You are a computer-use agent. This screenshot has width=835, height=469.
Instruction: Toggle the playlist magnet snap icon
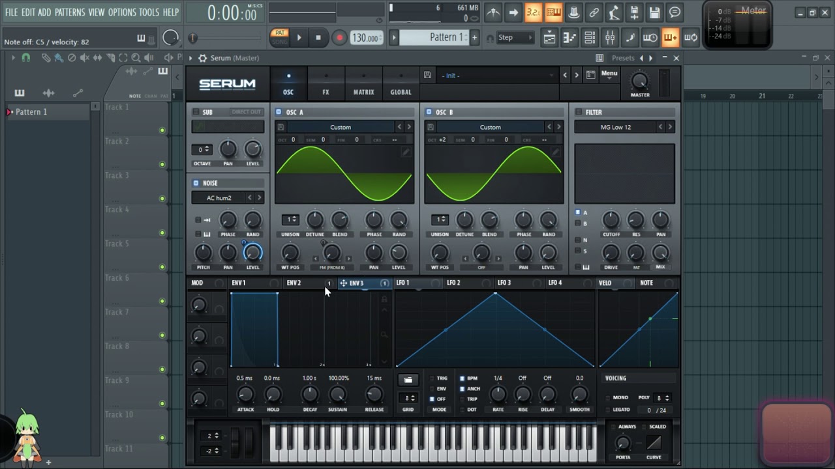[x=25, y=58]
